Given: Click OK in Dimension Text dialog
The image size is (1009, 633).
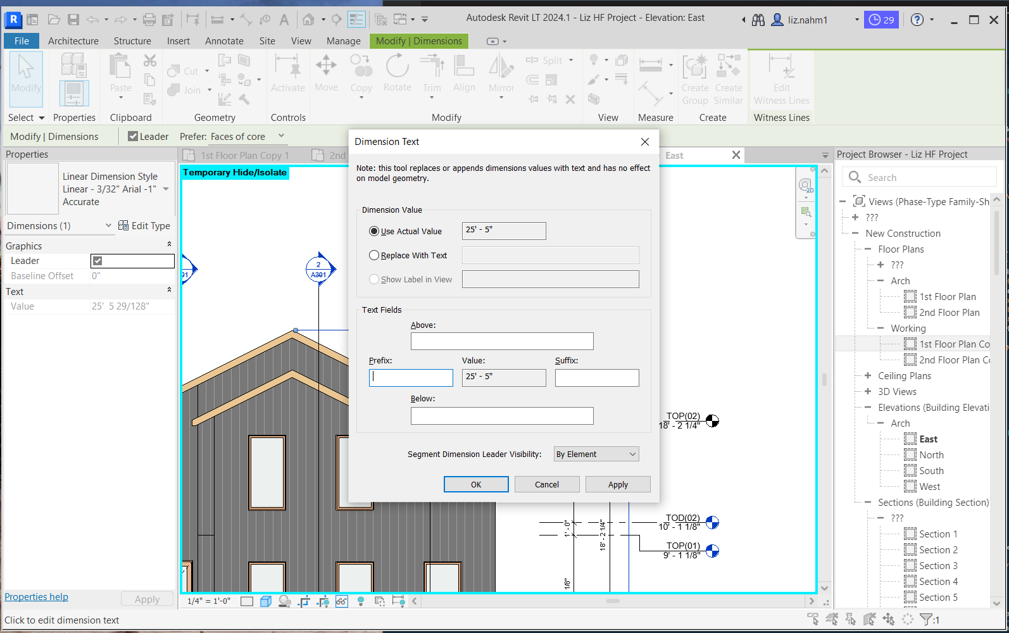Looking at the screenshot, I should click(476, 484).
